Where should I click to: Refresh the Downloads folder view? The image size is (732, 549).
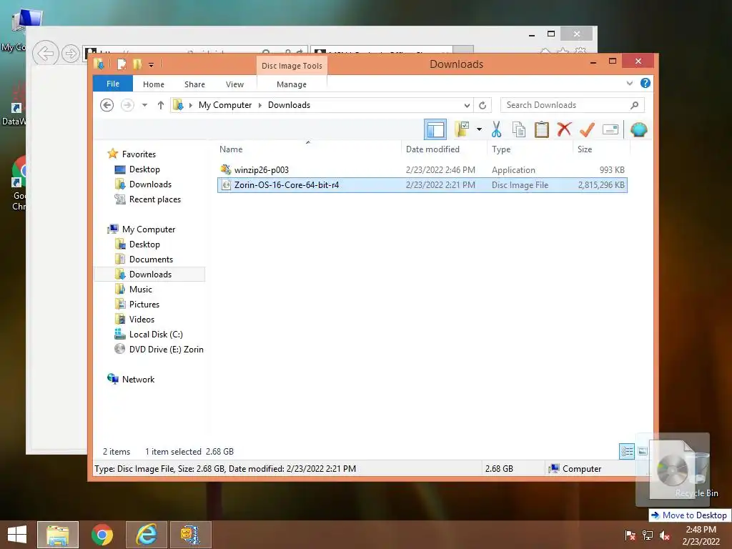(483, 105)
